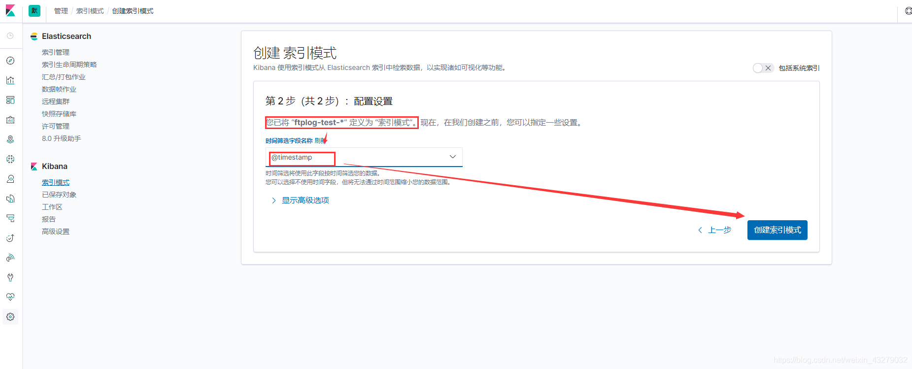
Task: Open APM icon in sidebar
Action: coord(10,218)
